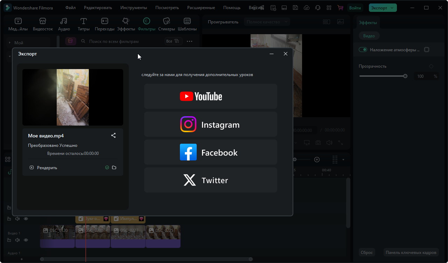Click the layout panel icon in title bar
The image size is (448, 263).
[x=284, y=8]
